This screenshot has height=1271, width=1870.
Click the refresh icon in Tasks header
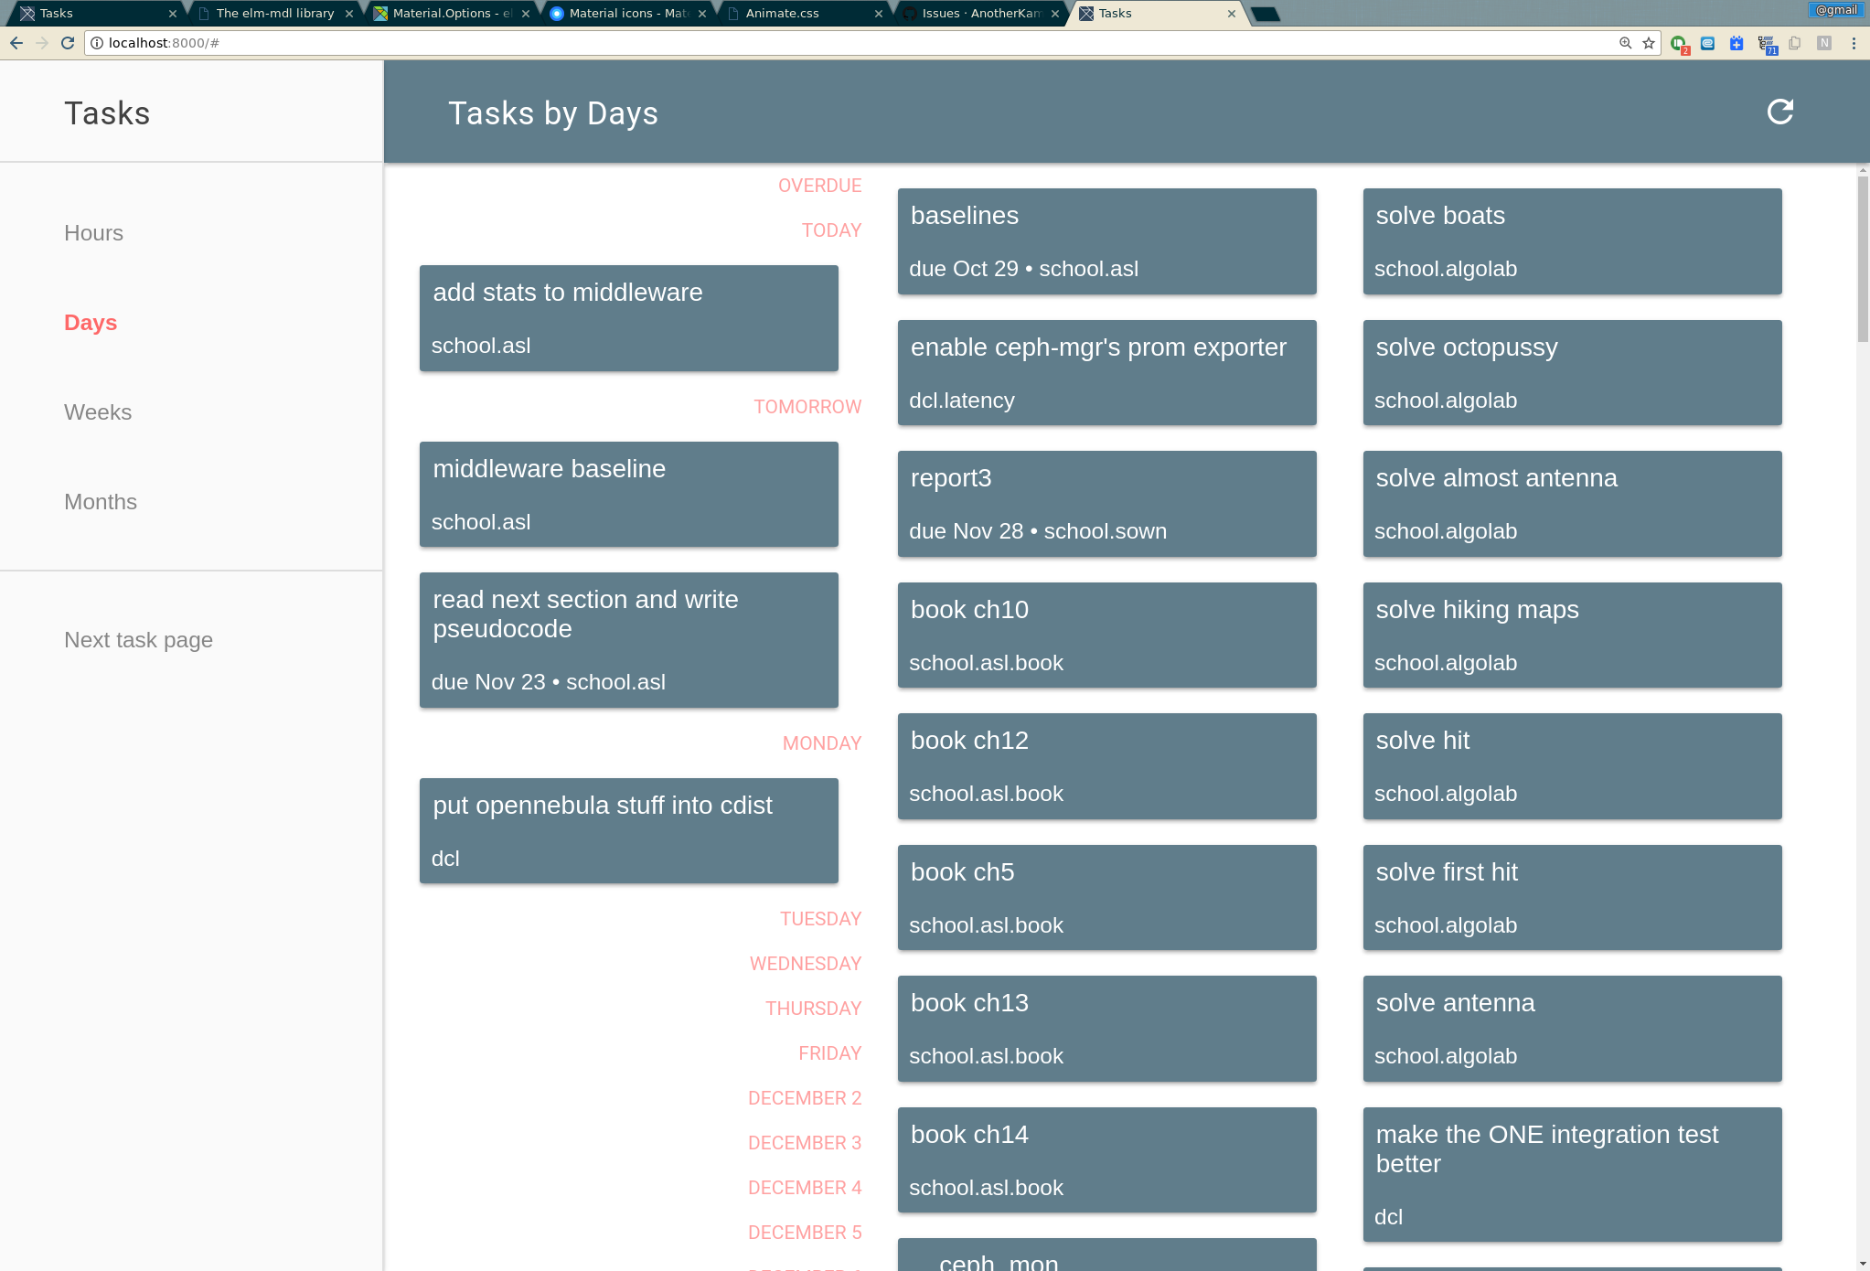pos(1779,112)
